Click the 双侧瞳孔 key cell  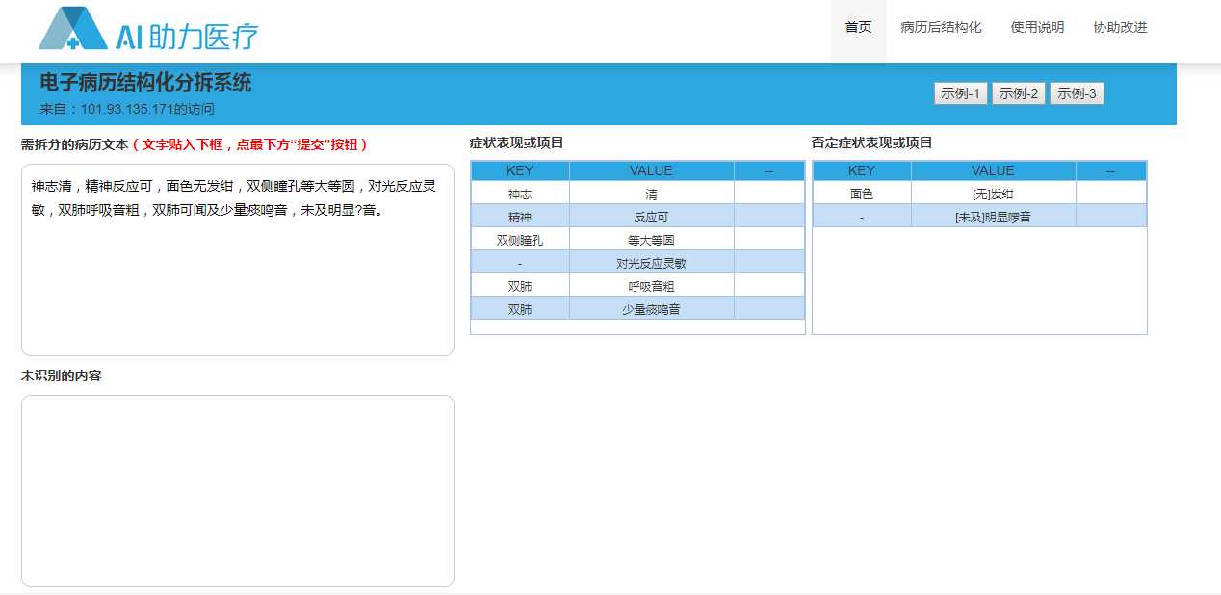520,240
